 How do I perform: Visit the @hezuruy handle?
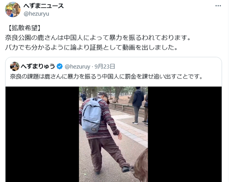tap(77, 67)
